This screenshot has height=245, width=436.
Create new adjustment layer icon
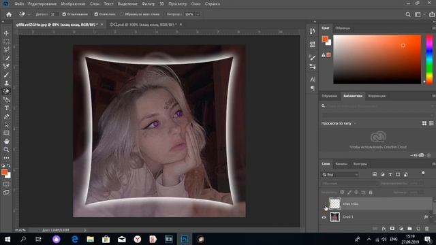coord(401,229)
